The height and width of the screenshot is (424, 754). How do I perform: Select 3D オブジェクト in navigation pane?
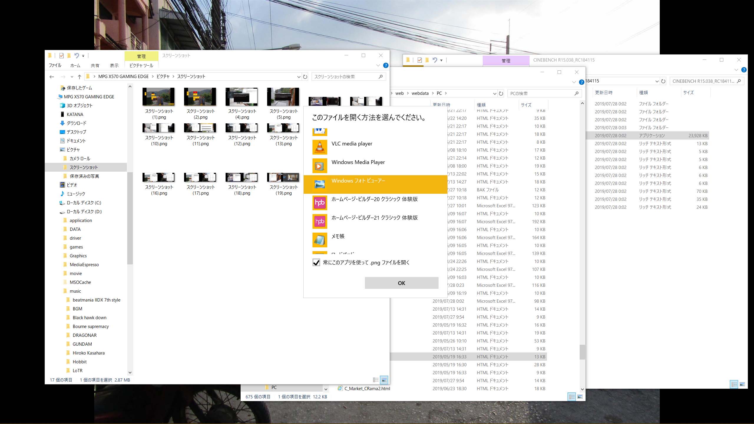[80, 105]
